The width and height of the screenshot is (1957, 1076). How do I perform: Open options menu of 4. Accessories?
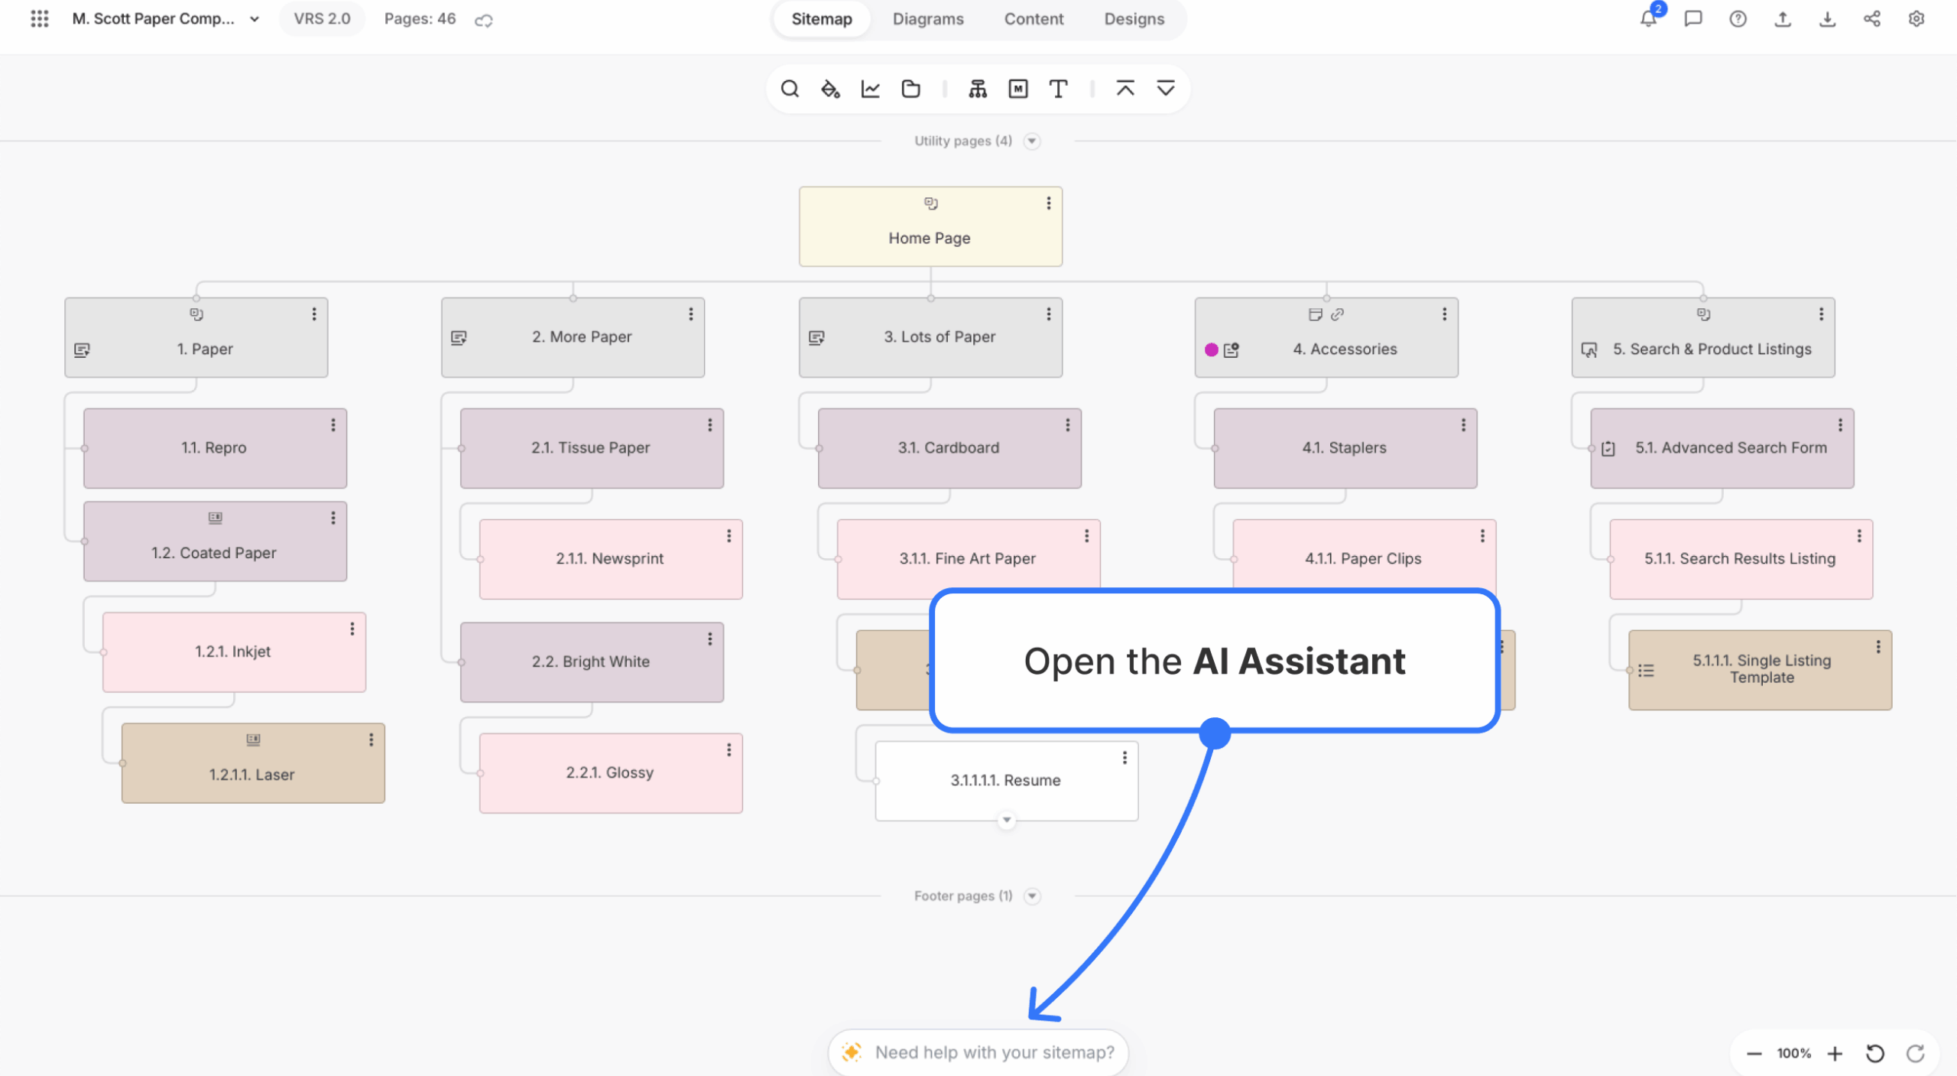(1445, 314)
